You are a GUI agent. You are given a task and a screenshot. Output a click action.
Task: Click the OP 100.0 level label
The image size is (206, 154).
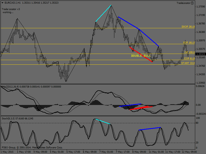pos(190,52)
